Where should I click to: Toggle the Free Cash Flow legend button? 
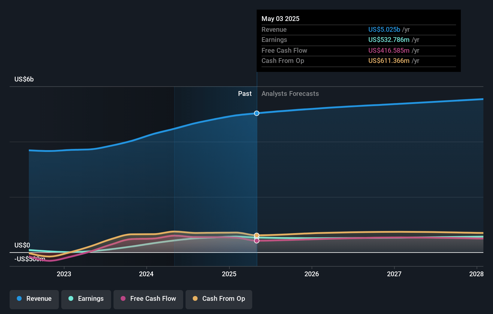(148, 299)
